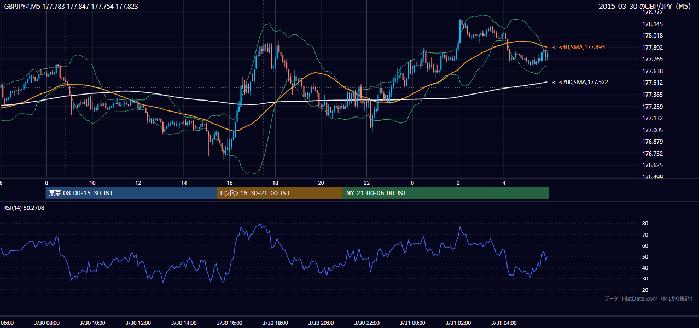Click RSI scale value 50
699x328 pixels.
pyautogui.click(x=645, y=256)
